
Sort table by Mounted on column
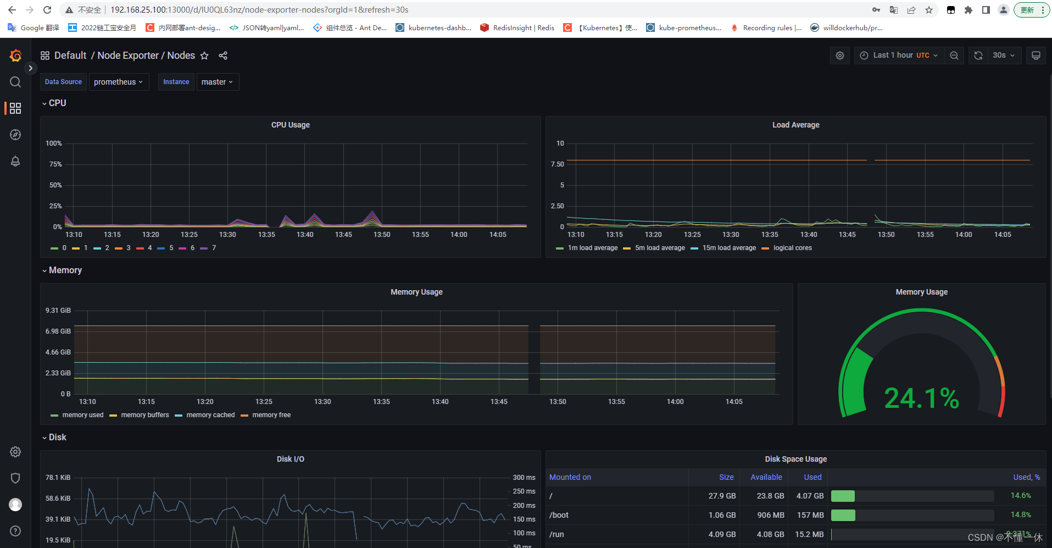click(x=570, y=477)
